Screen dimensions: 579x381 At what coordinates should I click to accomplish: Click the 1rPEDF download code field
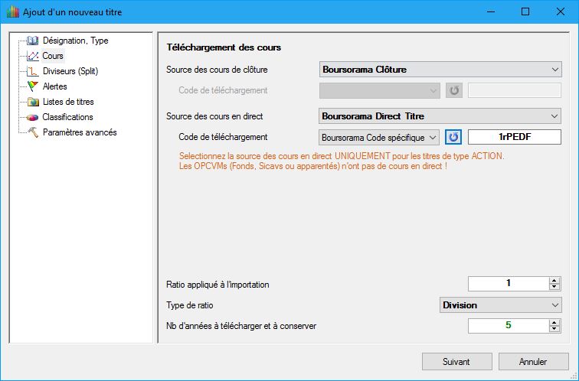(x=514, y=137)
